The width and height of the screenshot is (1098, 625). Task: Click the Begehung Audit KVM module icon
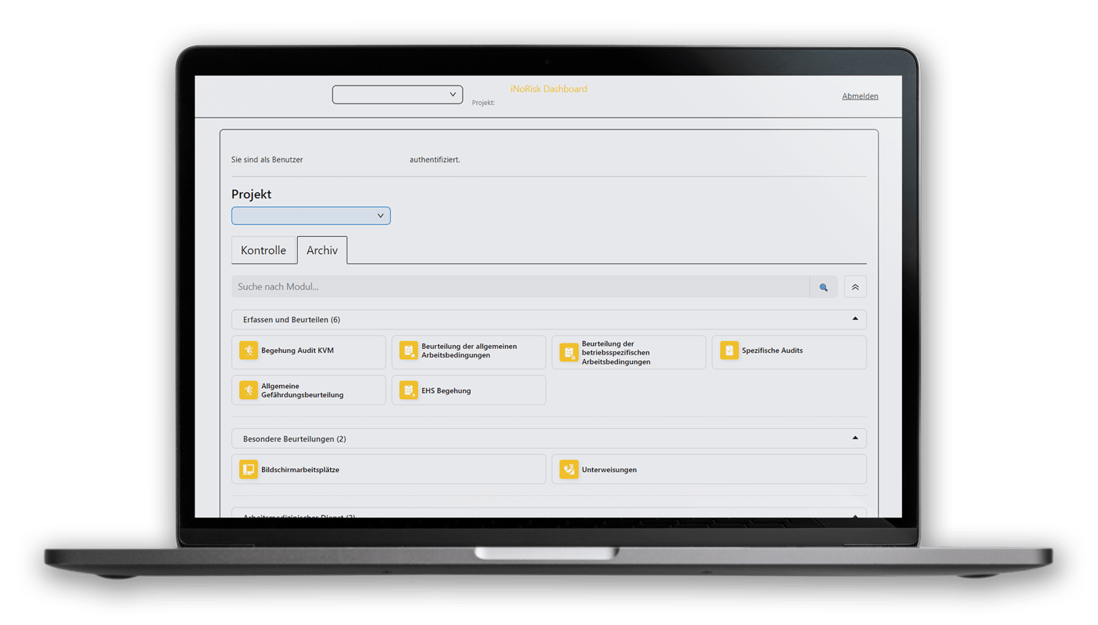[249, 351]
